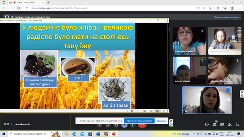Select the Meet browser tab
The width and height of the screenshot is (244, 137).
tap(27, 3)
